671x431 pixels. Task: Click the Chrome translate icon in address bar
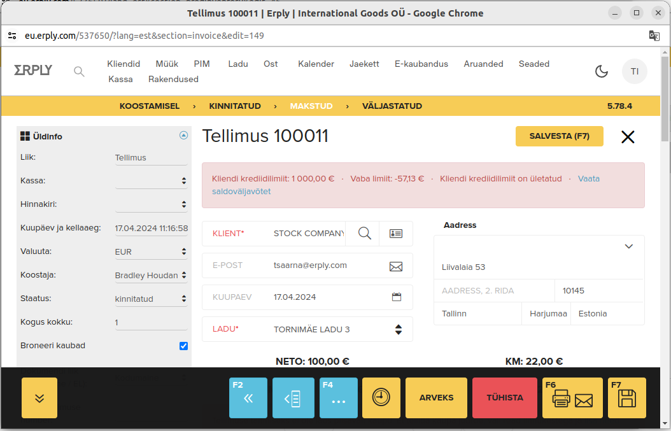point(654,36)
